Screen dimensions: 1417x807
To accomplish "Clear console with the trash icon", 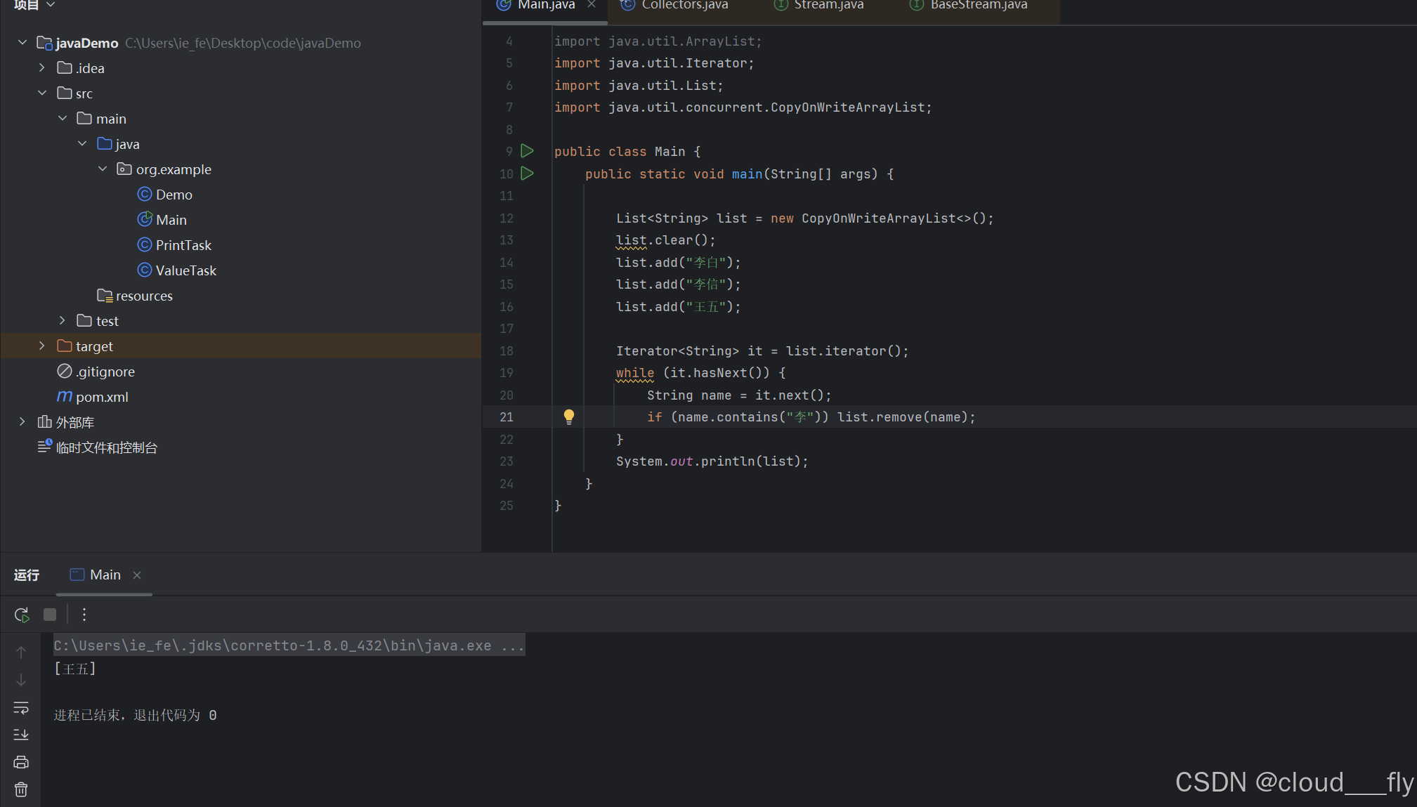I will (x=21, y=789).
